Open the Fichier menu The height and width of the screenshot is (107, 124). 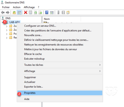(x=6, y=7)
